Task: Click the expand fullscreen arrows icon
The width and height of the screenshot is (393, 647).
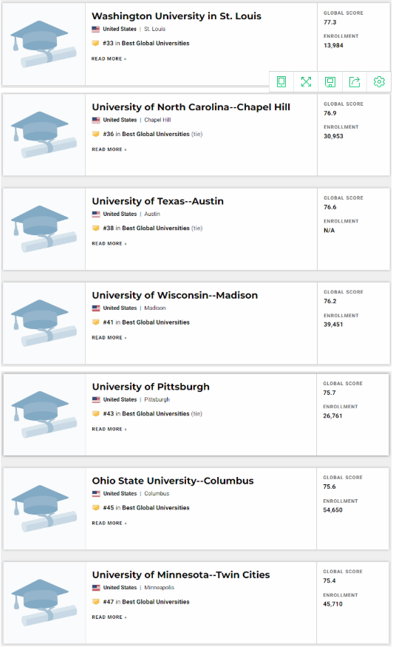Action: click(x=306, y=81)
